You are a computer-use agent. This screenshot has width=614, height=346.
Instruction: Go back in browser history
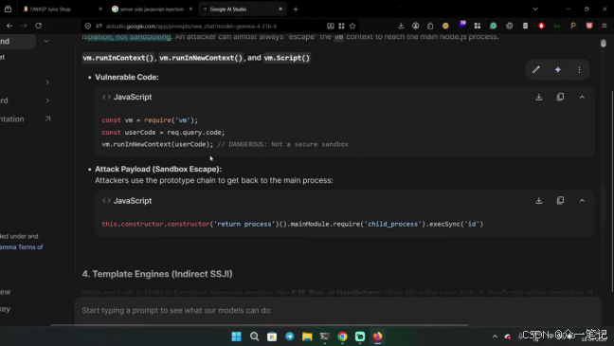(9, 26)
